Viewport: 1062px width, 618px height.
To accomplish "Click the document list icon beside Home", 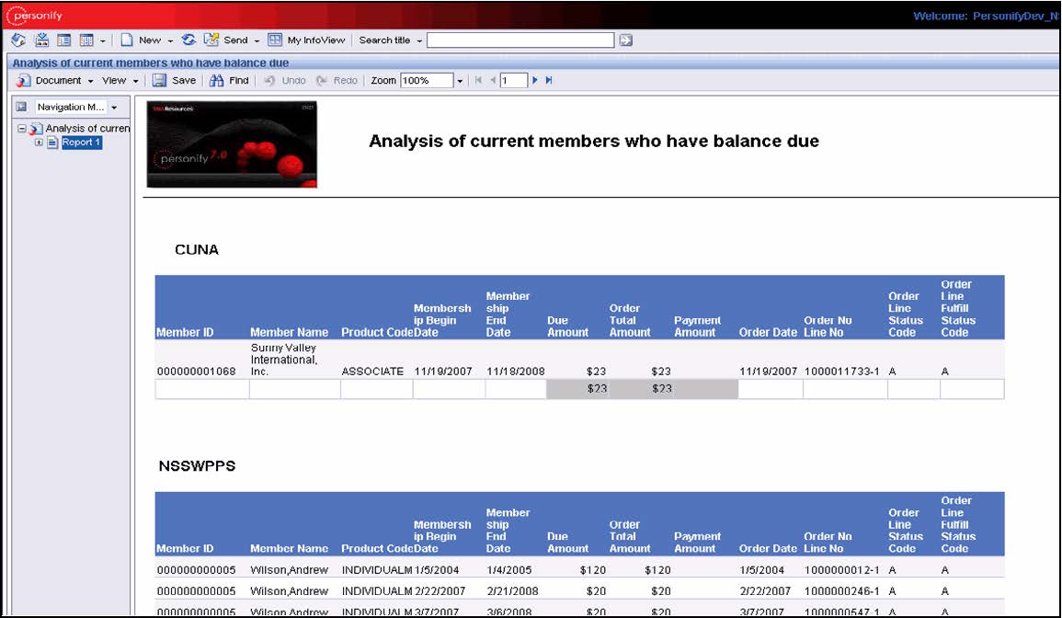I will [x=41, y=40].
